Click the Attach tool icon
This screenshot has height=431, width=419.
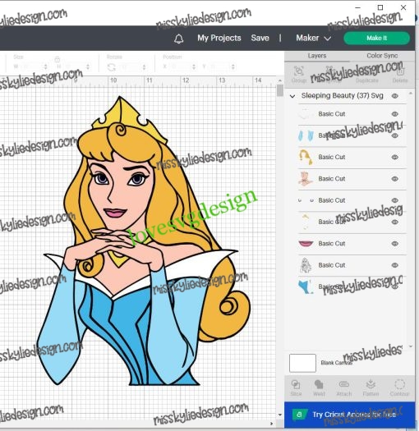(x=344, y=384)
